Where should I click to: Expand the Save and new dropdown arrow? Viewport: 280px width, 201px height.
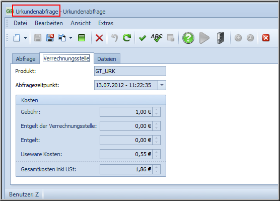71,38
